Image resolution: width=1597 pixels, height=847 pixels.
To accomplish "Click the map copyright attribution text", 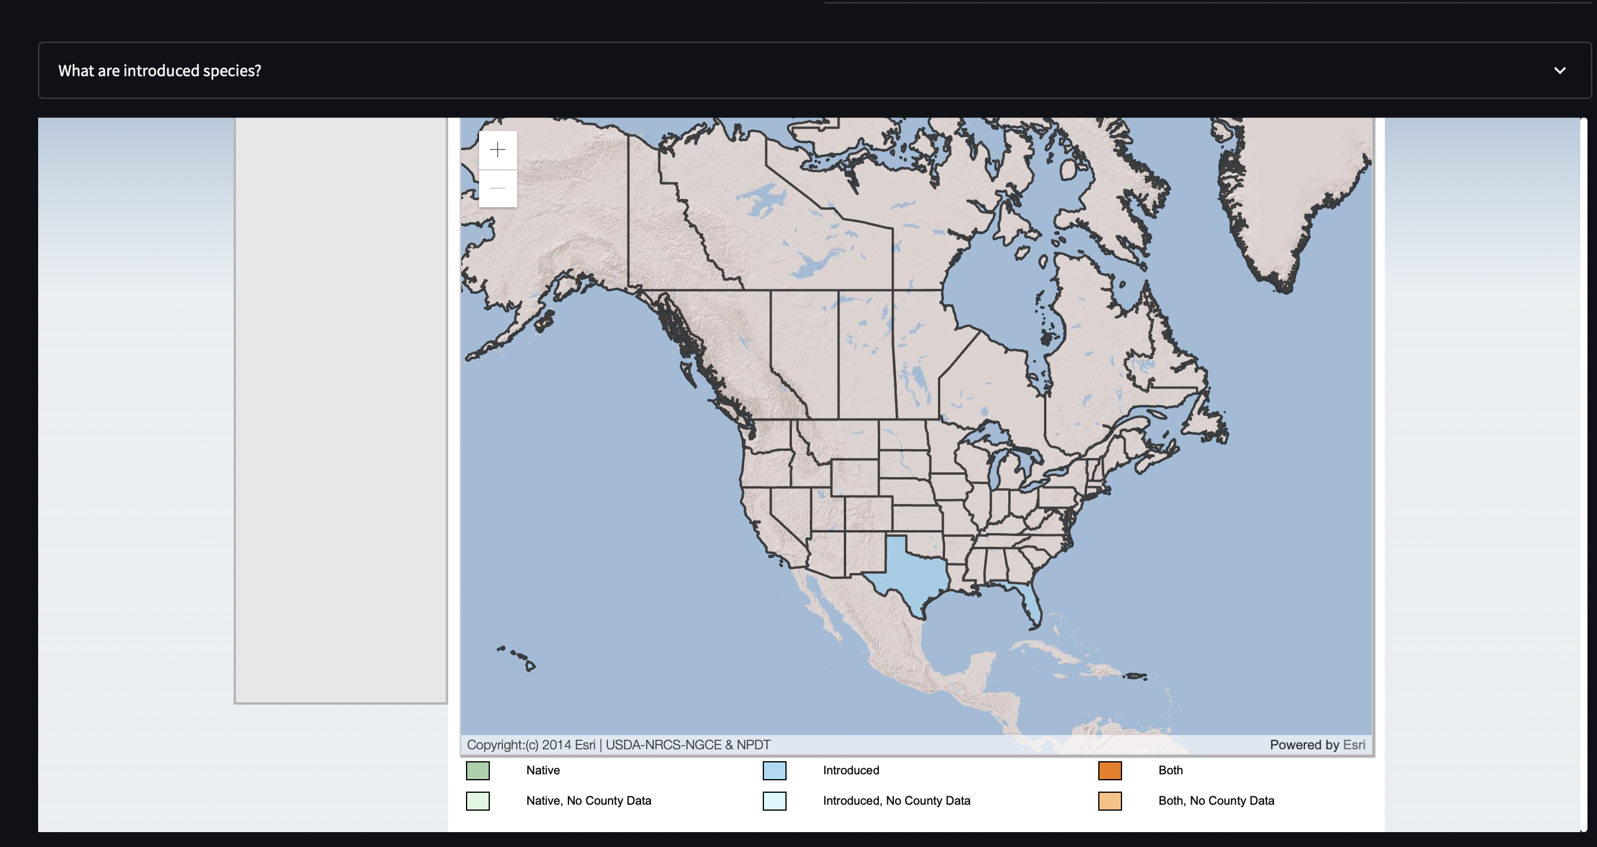I will [x=618, y=745].
